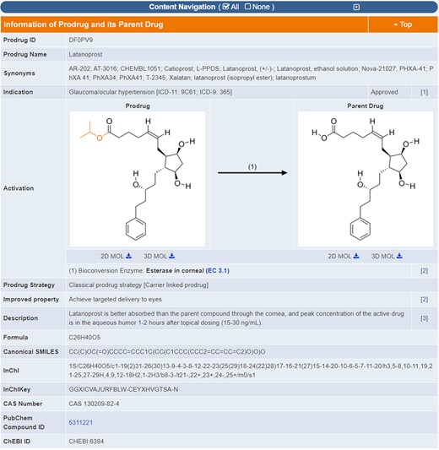
Task: Open reference [3] in Description row
Action: (x=424, y=318)
